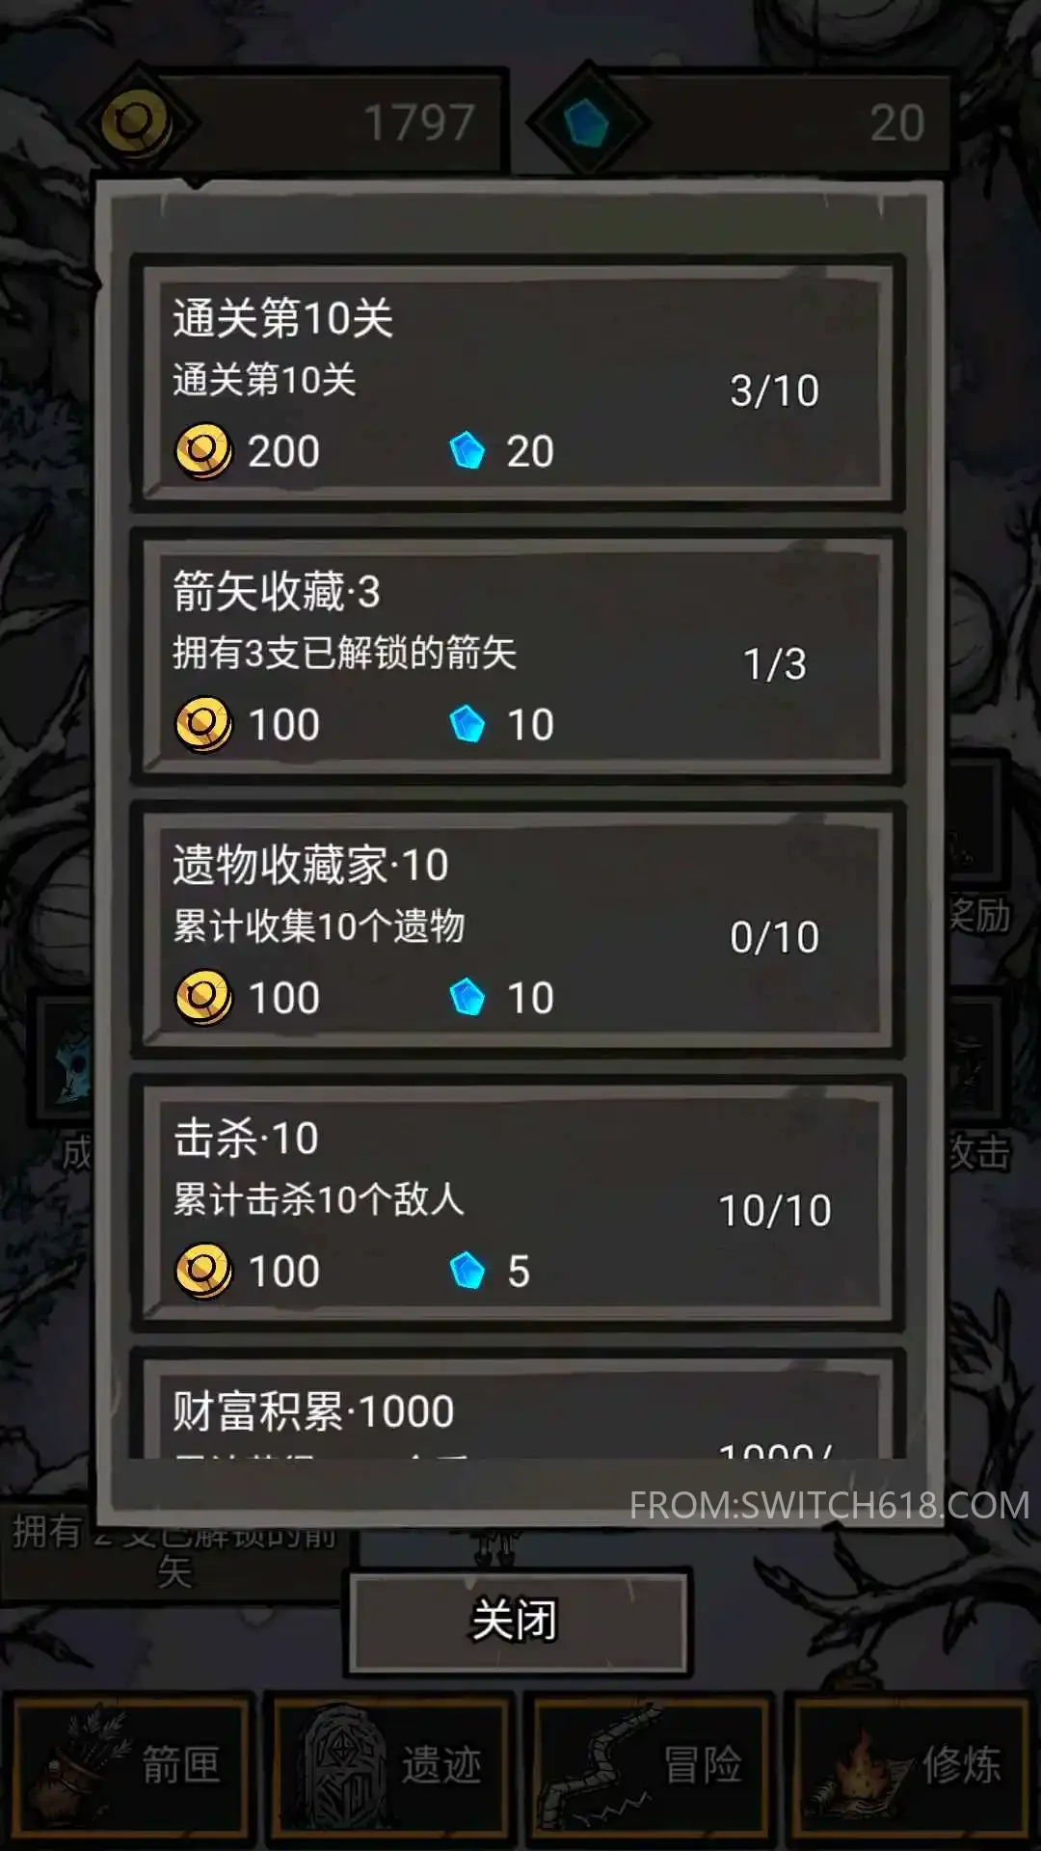Click the coin icon in 箭矢收藏·3 row
The image size is (1041, 1851).
click(x=203, y=724)
